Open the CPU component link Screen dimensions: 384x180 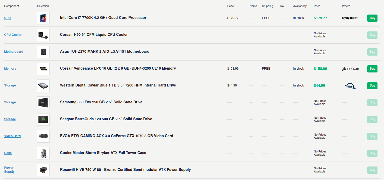tap(8, 18)
